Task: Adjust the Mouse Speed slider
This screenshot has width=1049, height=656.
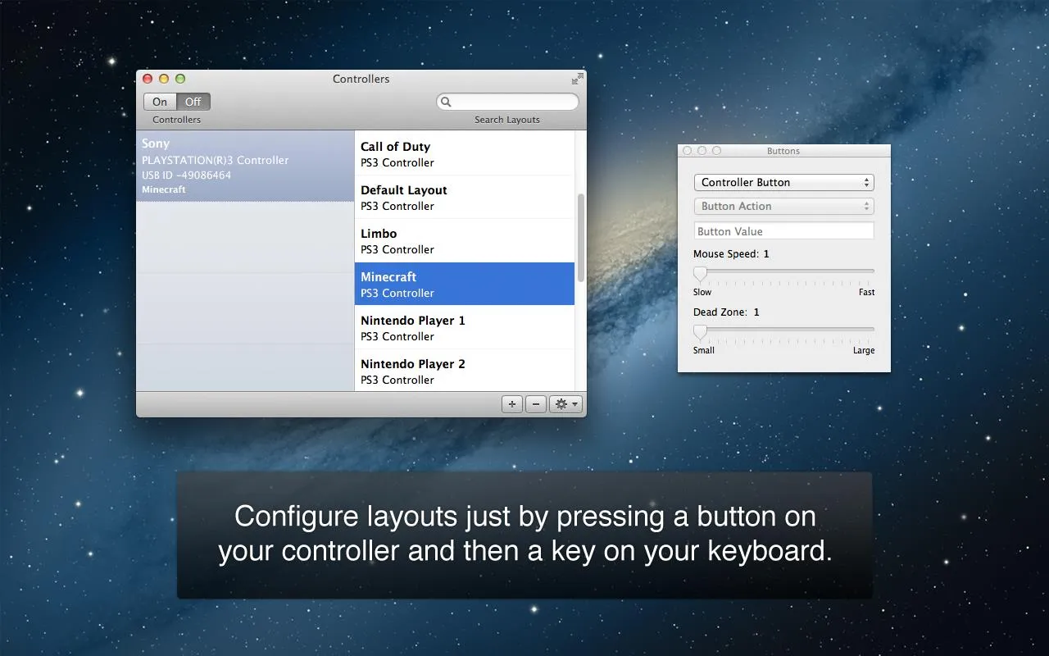Action: click(x=699, y=273)
